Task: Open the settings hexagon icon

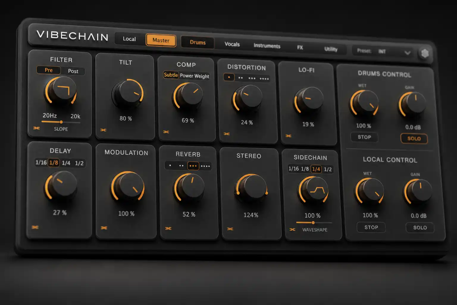Action: point(425,53)
